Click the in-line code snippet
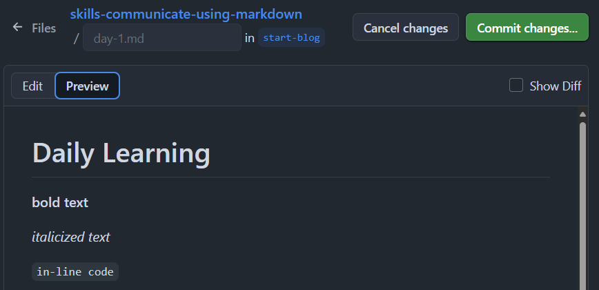 point(75,271)
